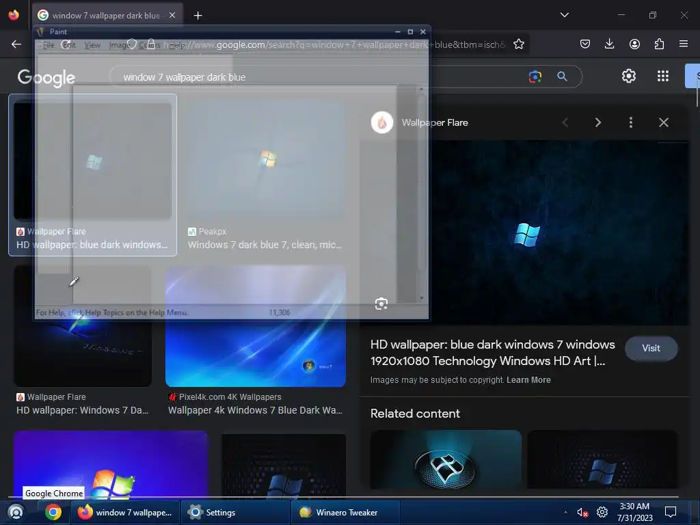Click taskbar clock 3:30 AM
700x525 pixels.
point(634,512)
